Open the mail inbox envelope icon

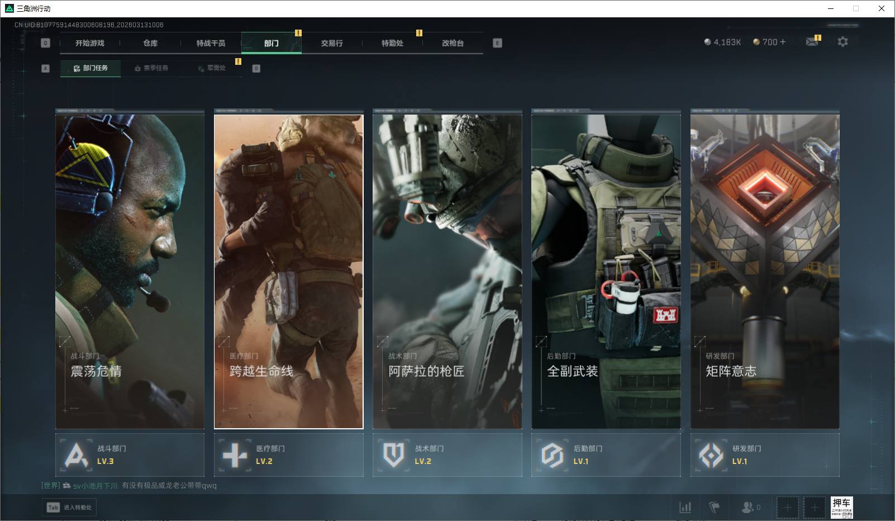[x=812, y=42]
